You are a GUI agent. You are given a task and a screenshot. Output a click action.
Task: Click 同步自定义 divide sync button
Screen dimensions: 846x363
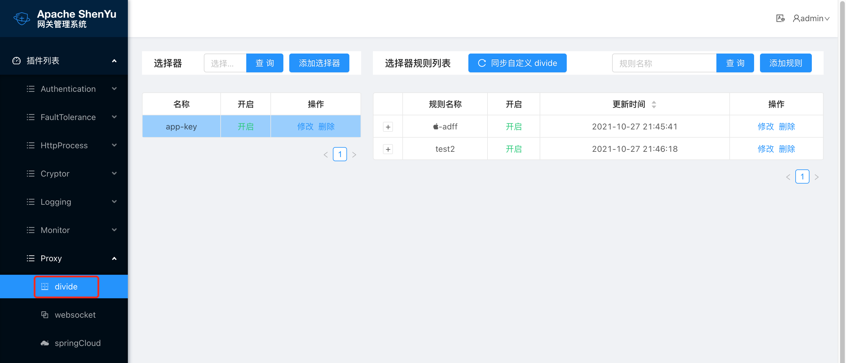coord(517,63)
